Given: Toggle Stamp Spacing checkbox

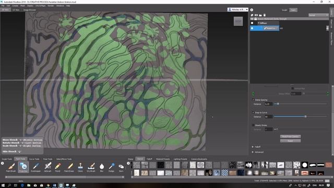Looking at the screenshot, I should pos(253,100).
